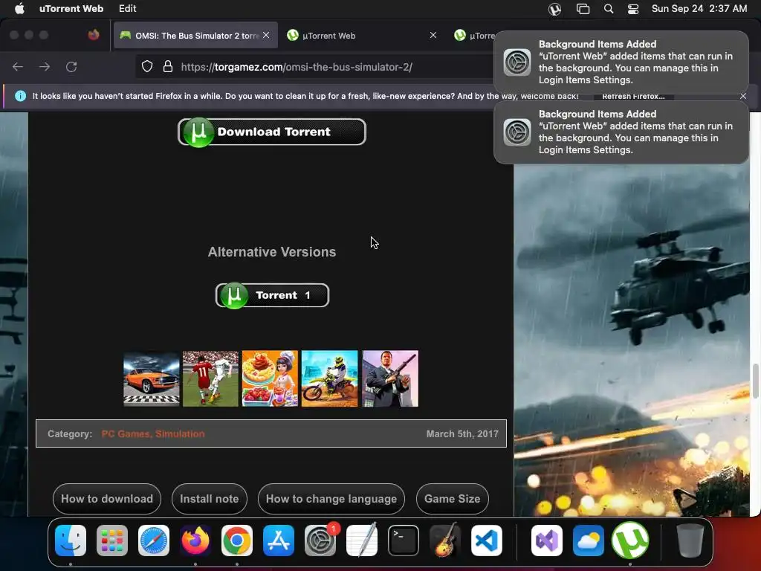761x571 pixels.
Task: Open System Settings from the Dock
Action: pos(320,541)
